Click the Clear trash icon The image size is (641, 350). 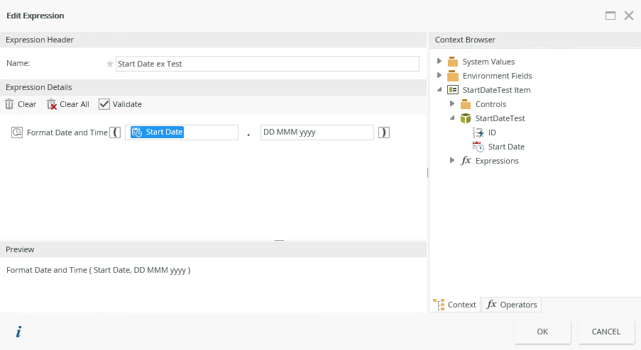coord(9,104)
